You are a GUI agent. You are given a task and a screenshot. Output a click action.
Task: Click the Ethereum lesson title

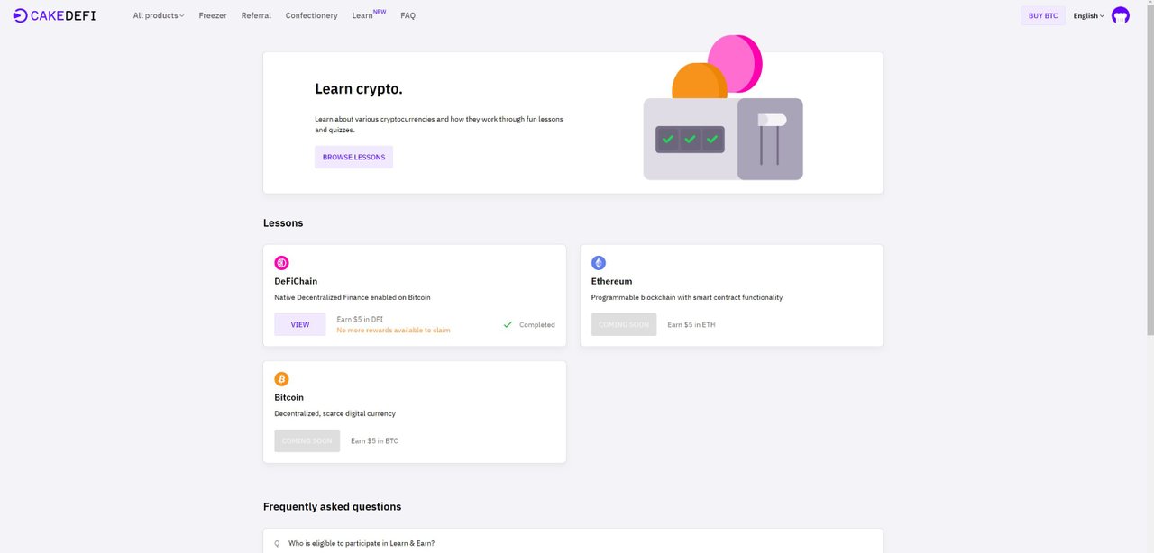point(611,281)
